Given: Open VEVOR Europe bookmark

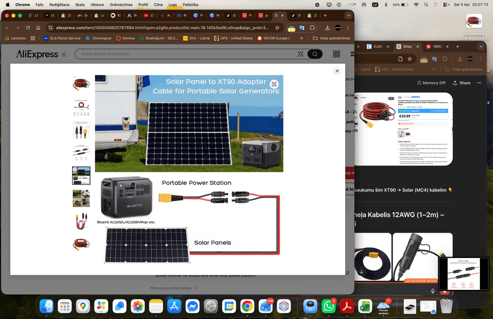Looking at the screenshot, I should click(273, 38).
